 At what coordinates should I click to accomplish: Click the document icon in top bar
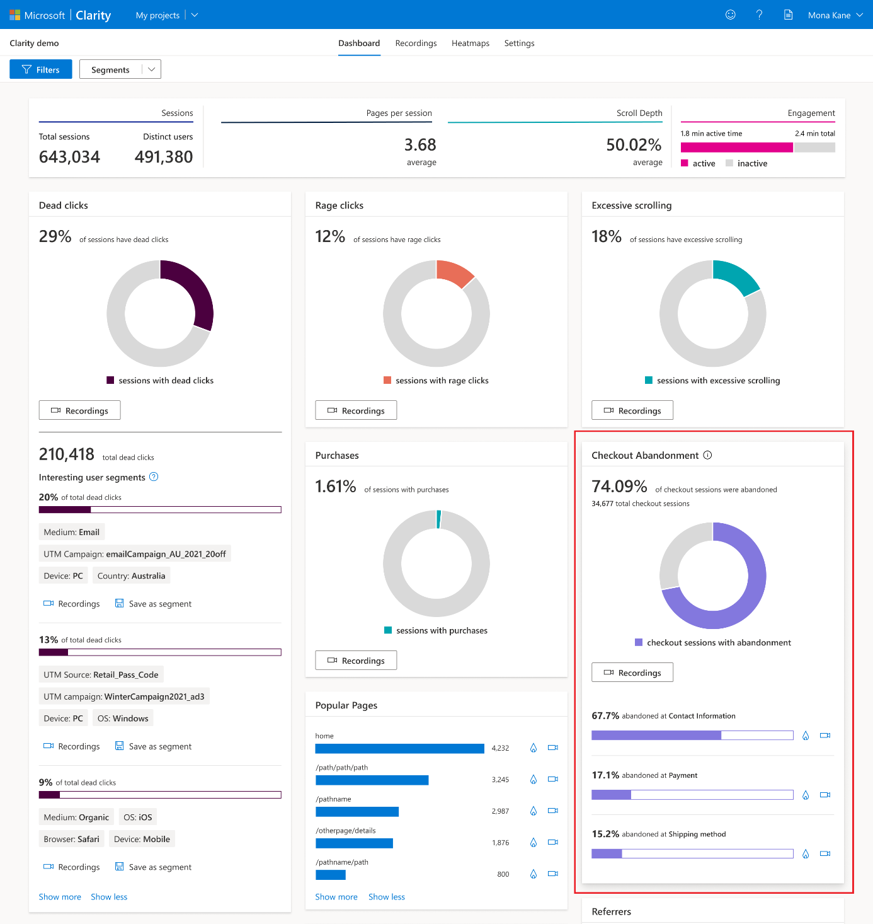pyautogui.click(x=788, y=14)
